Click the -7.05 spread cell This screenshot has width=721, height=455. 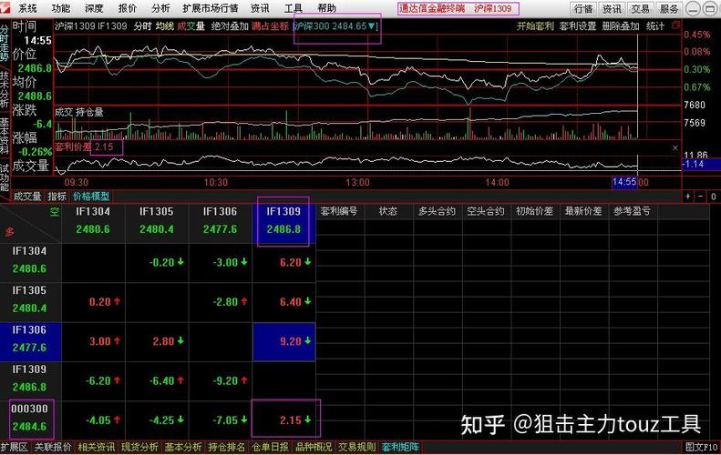(x=221, y=420)
